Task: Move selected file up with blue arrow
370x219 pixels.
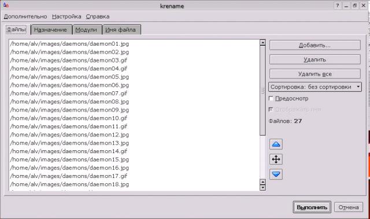Action: click(276, 144)
